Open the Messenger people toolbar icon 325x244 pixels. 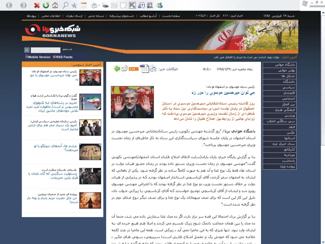(x=159, y=5)
